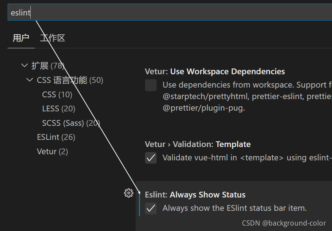The image size is (332, 231).
Task: Open the Vetur (2) settings section
Action: [x=52, y=151]
